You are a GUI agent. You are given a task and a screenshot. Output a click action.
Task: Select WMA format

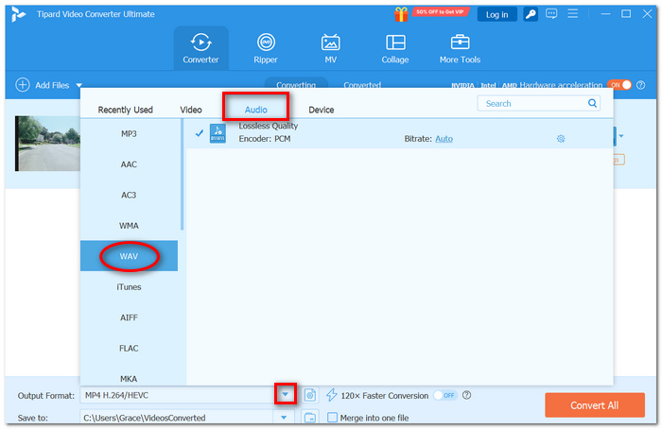tap(129, 226)
